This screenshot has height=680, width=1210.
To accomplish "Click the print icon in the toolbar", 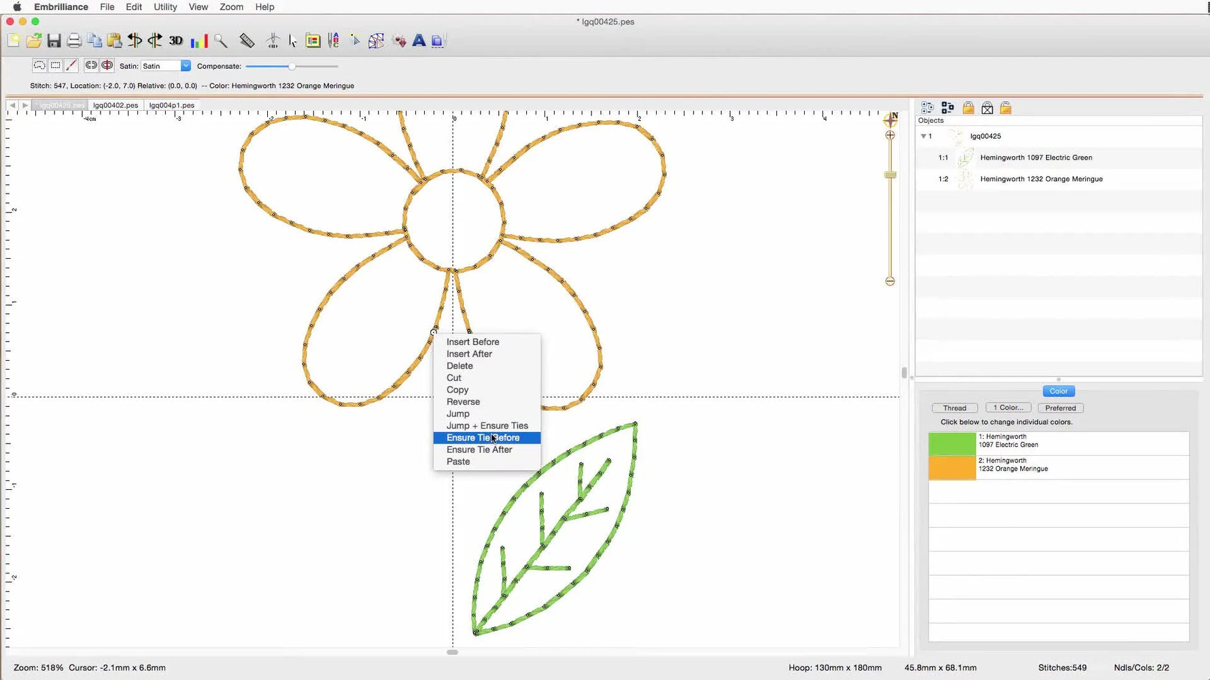I will (74, 41).
